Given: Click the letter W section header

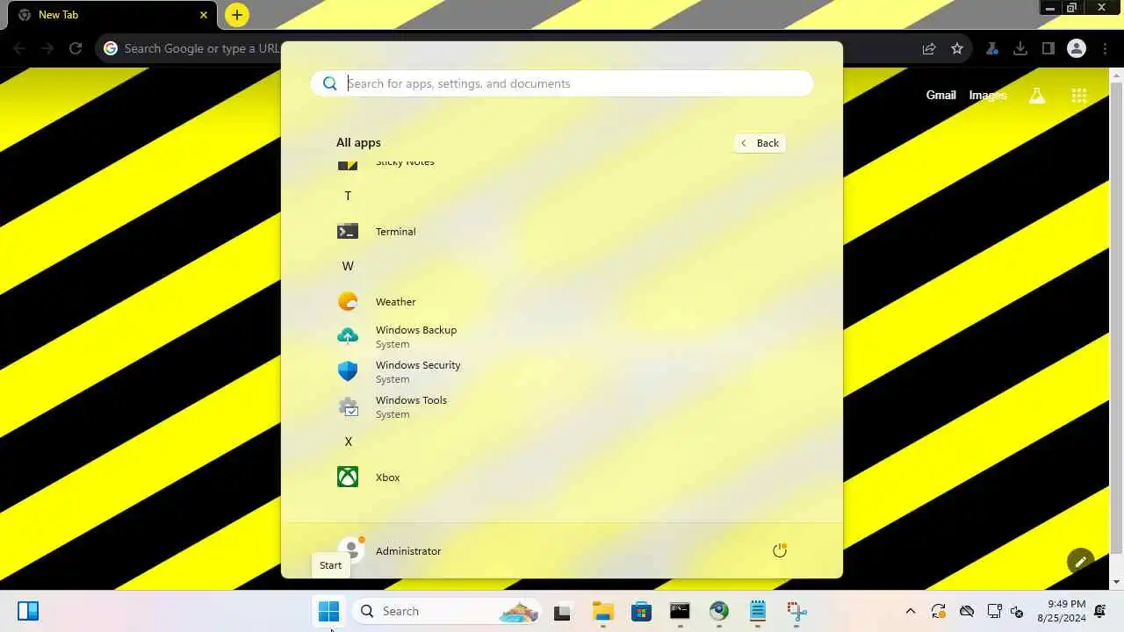Looking at the screenshot, I should [348, 266].
